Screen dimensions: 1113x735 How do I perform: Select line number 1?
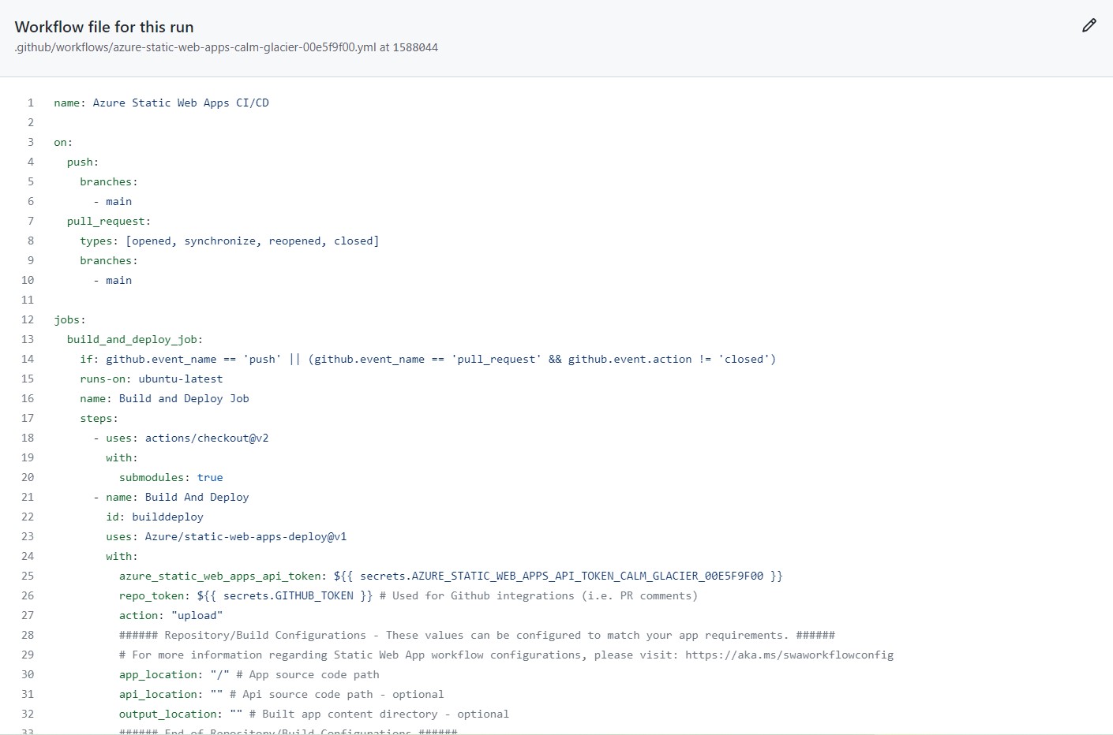(30, 103)
